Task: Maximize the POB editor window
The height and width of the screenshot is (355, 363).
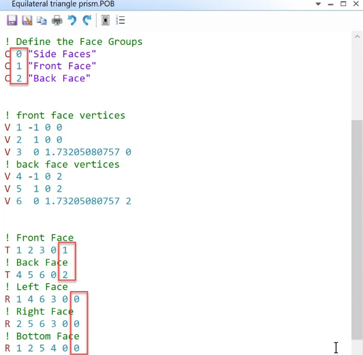Action: tap(344, 3)
